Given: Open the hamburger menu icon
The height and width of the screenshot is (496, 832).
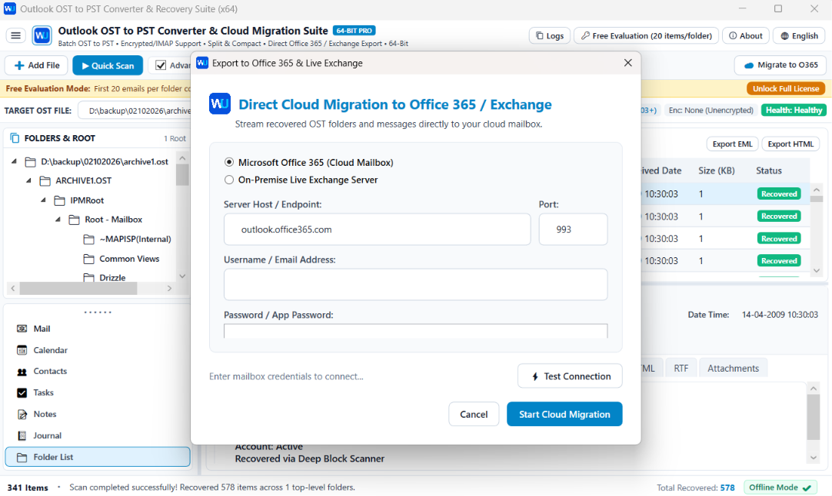Looking at the screenshot, I should [16, 35].
